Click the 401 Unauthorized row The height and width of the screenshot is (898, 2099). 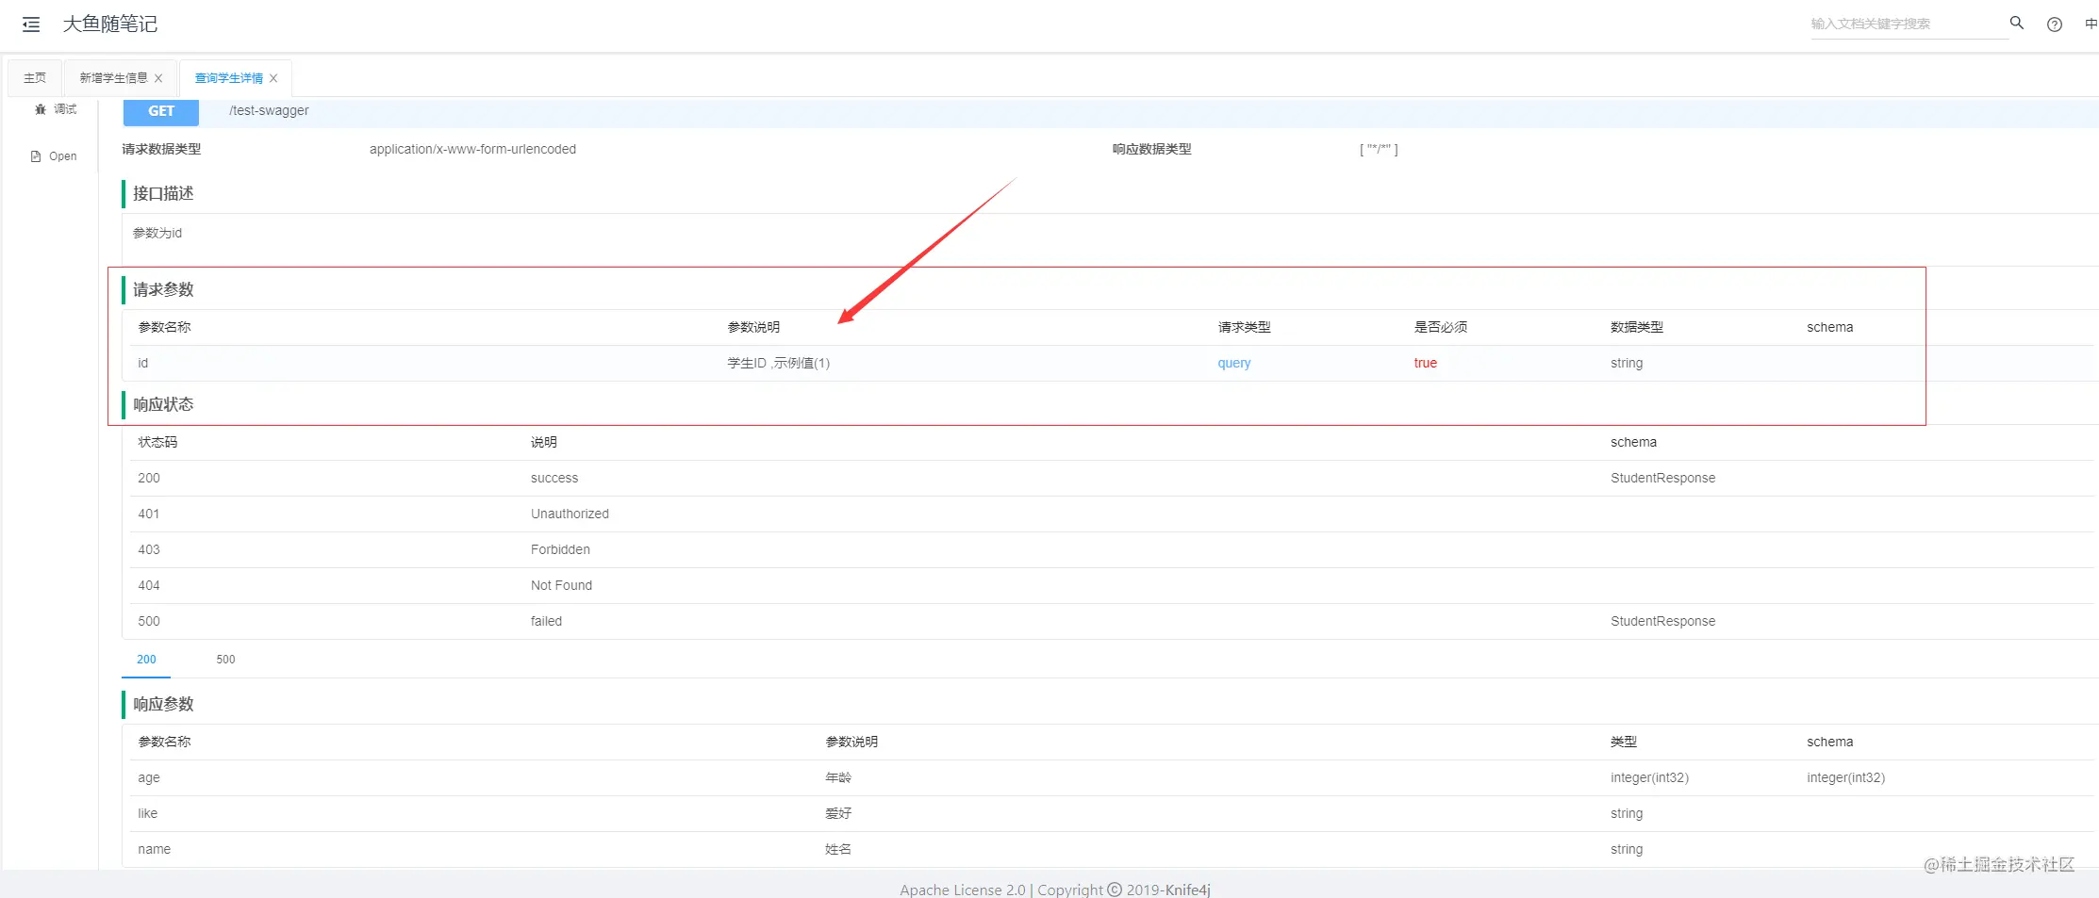[1109, 514]
